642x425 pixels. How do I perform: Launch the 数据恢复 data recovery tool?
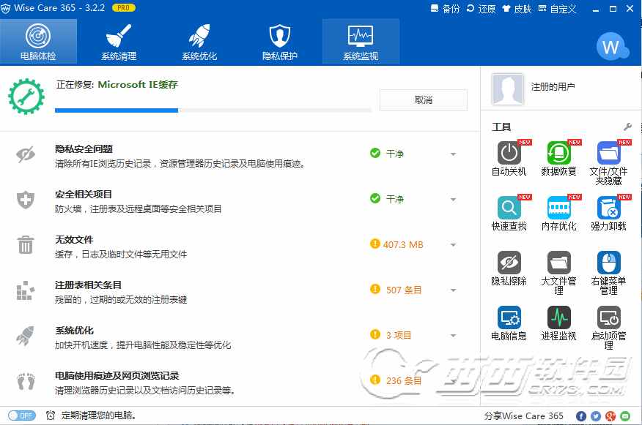coord(558,154)
